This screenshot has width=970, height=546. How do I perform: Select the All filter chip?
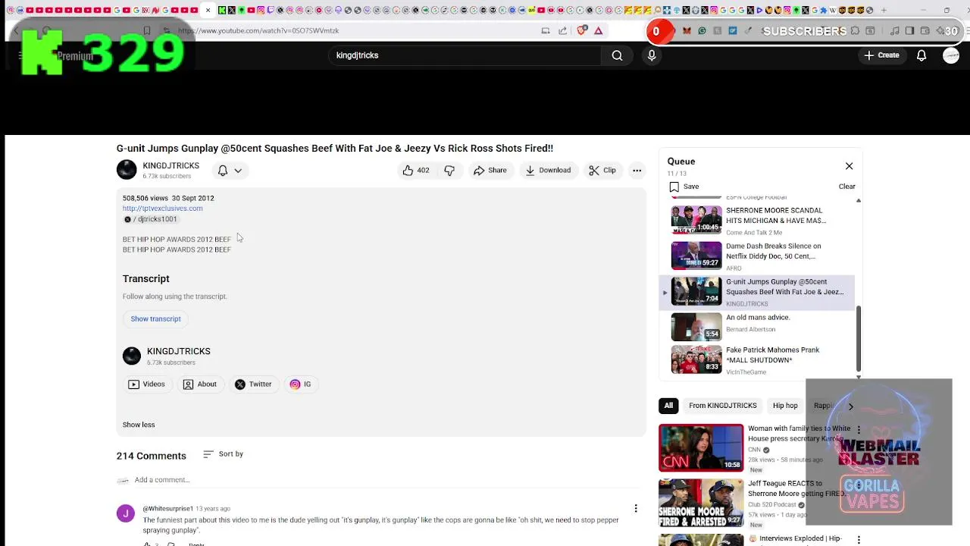tap(668, 406)
